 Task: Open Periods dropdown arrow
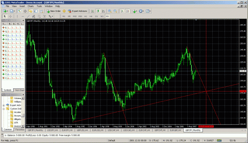point(143,11)
